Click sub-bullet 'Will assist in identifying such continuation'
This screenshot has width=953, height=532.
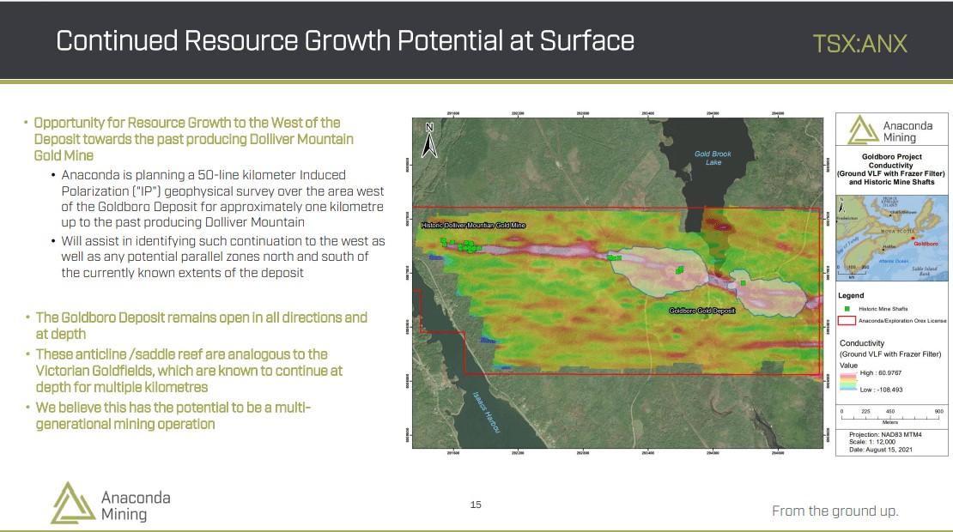(x=223, y=257)
